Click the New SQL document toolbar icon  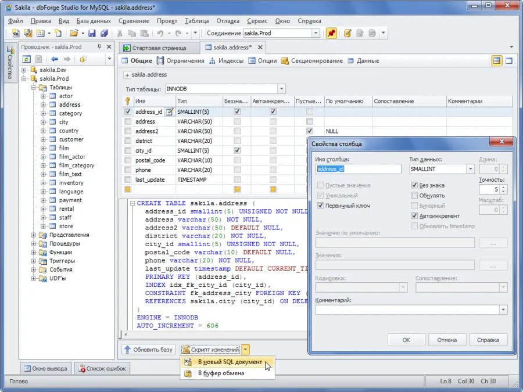point(16,33)
